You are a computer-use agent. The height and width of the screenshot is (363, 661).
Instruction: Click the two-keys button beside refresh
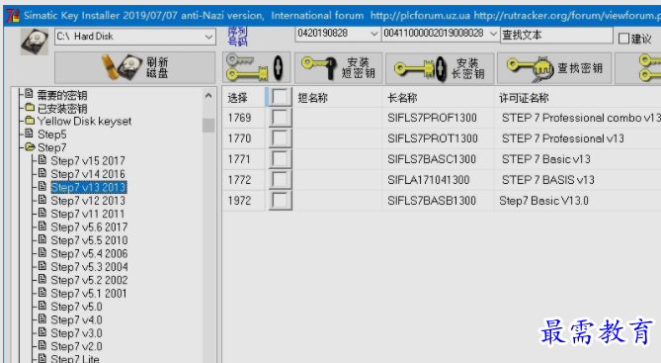tap(256, 67)
